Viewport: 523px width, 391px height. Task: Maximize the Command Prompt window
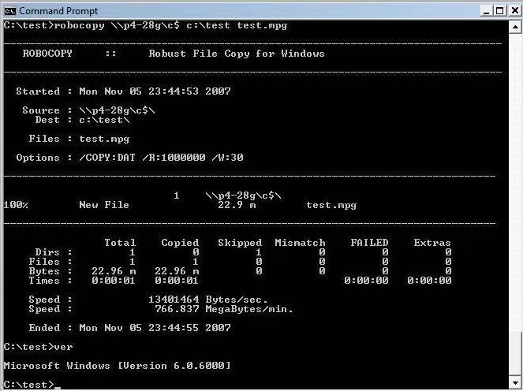(x=499, y=11)
